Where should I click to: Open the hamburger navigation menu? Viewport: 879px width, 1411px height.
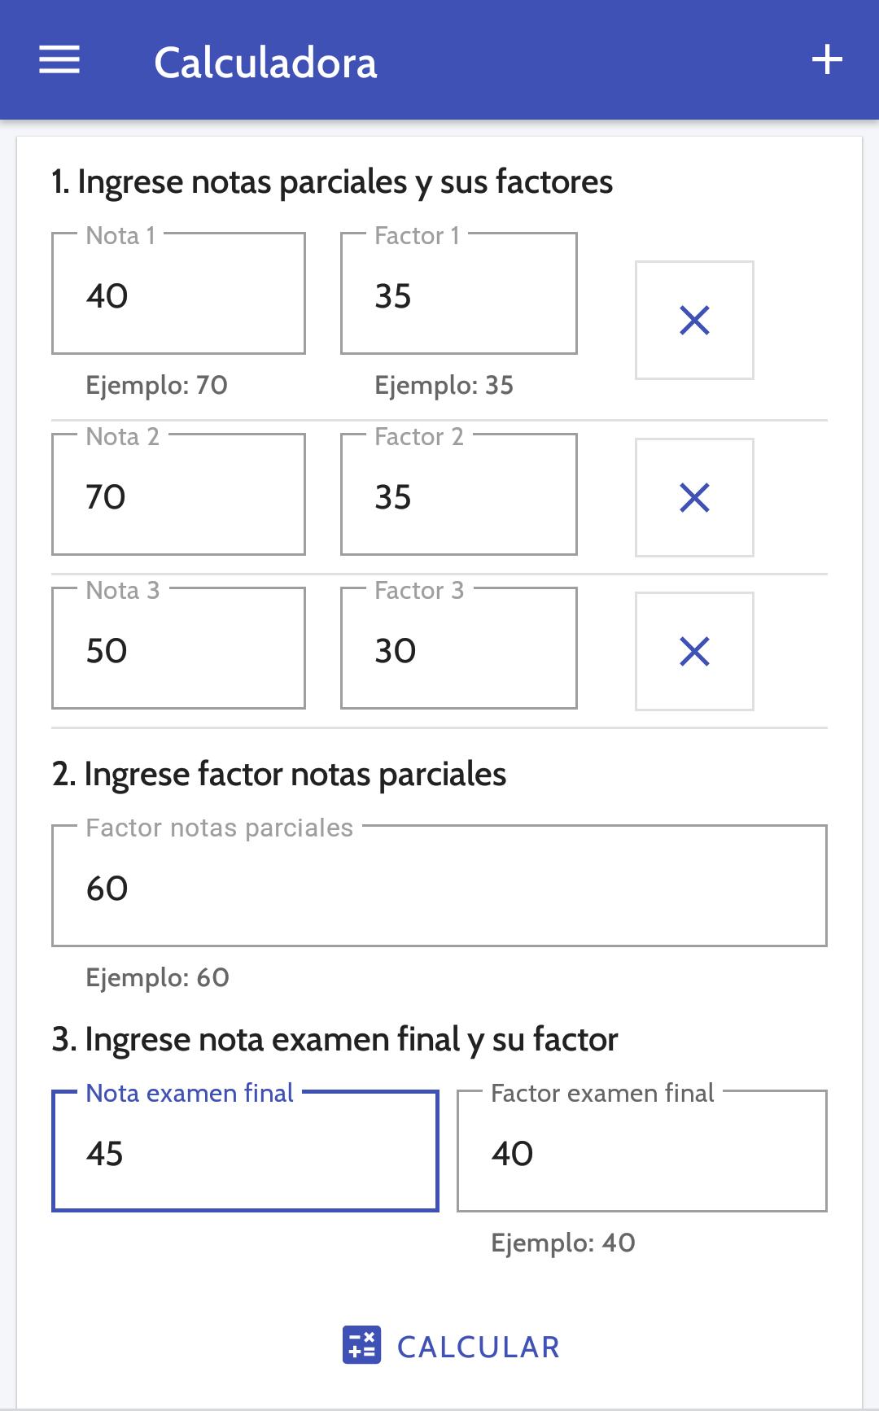click(x=59, y=60)
